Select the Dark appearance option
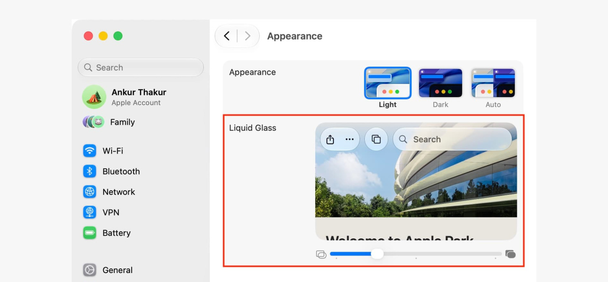This screenshot has height=282, width=608. click(x=440, y=88)
